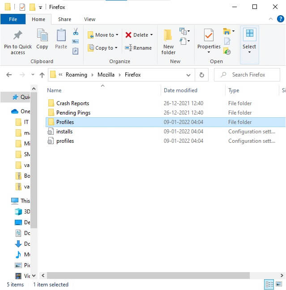Click Firefox in the address breadcrumb
This screenshot has width=286, height=290.
[132, 75]
